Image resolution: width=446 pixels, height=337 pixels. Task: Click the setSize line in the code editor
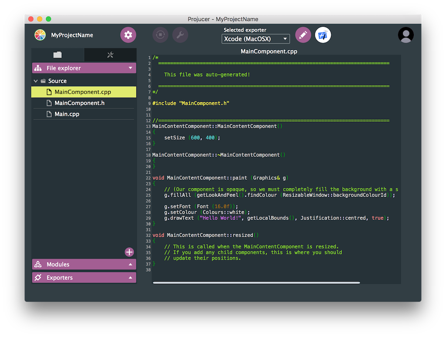[192, 138]
